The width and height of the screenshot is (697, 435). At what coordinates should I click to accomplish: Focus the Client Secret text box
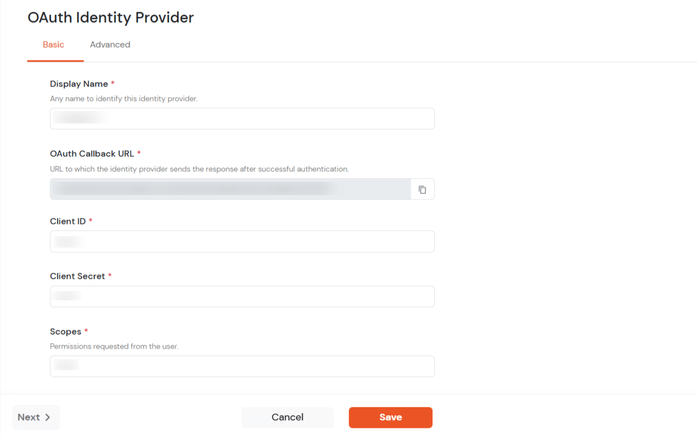[242, 296]
